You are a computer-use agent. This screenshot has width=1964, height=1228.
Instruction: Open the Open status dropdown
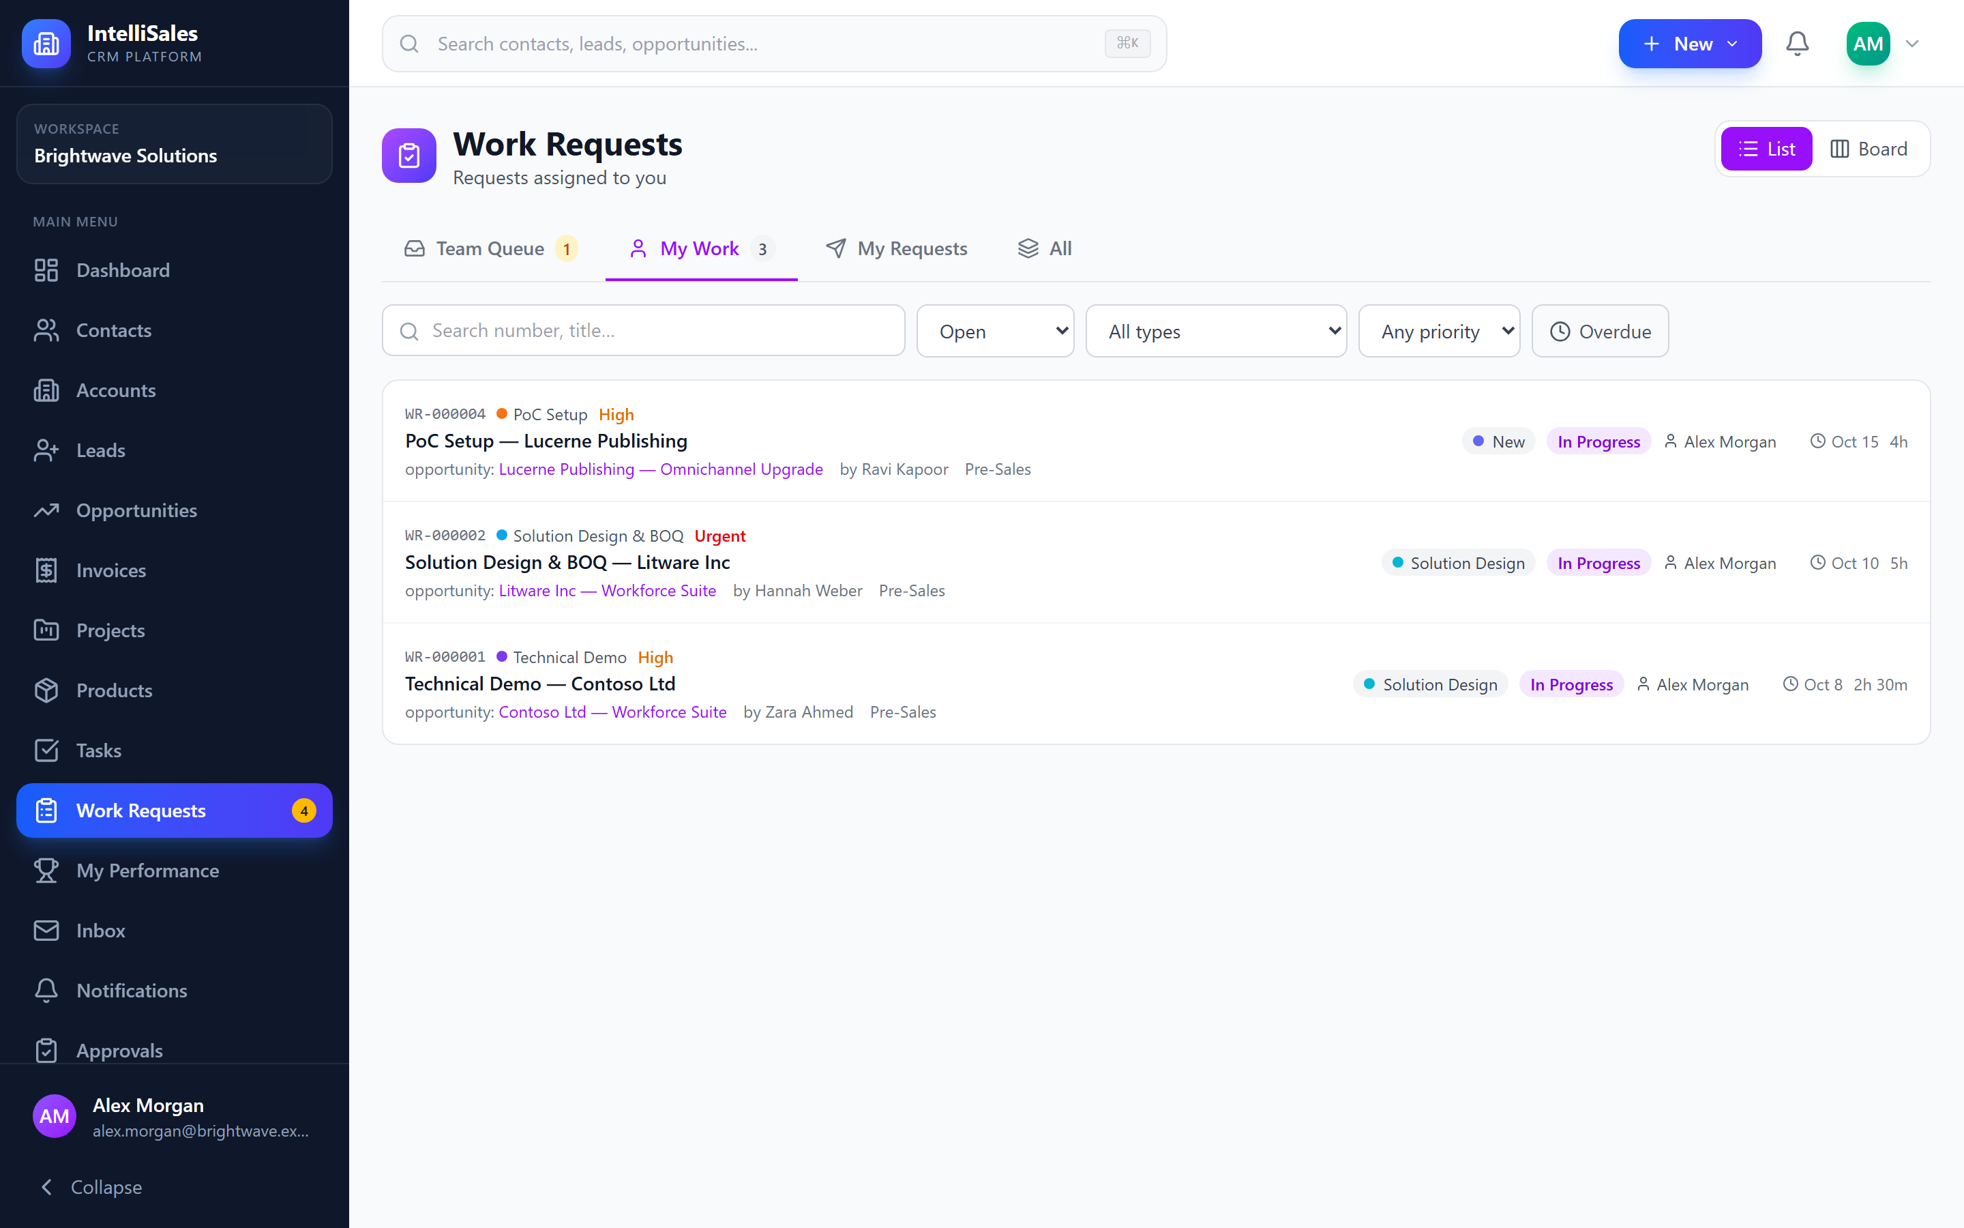[995, 332]
